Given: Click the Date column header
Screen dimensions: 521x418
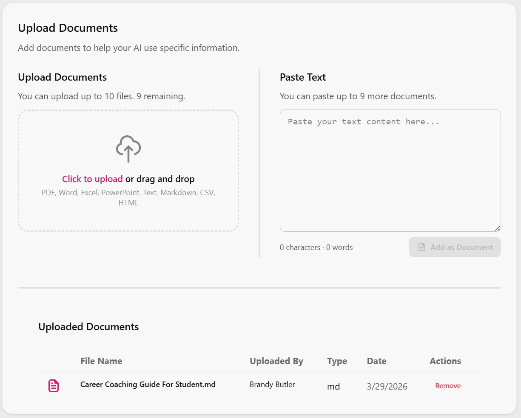Looking at the screenshot, I should pyautogui.click(x=376, y=361).
